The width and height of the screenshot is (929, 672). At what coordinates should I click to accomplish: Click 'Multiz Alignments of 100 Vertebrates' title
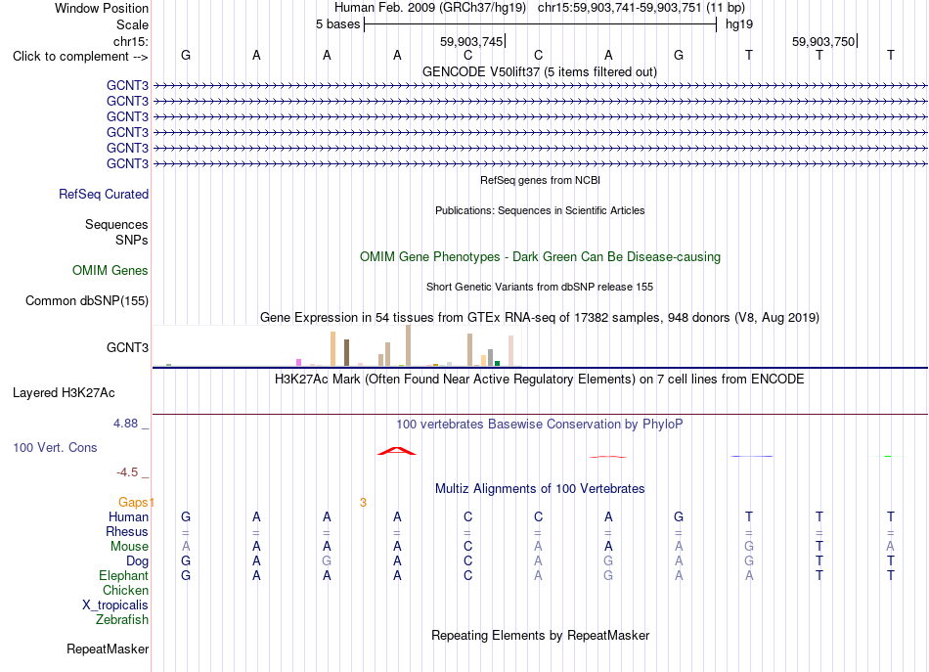point(540,488)
